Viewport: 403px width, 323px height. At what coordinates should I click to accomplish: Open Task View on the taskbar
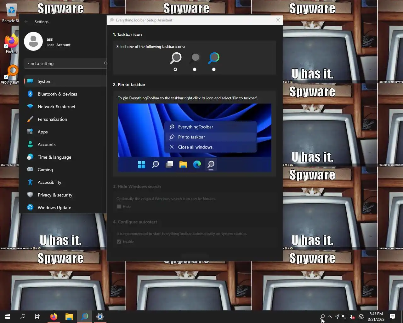pos(38,317)
